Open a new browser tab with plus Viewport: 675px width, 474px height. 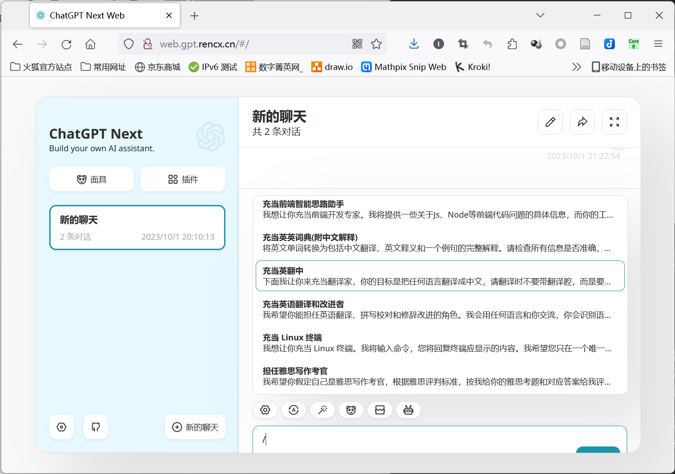point(194,16)
